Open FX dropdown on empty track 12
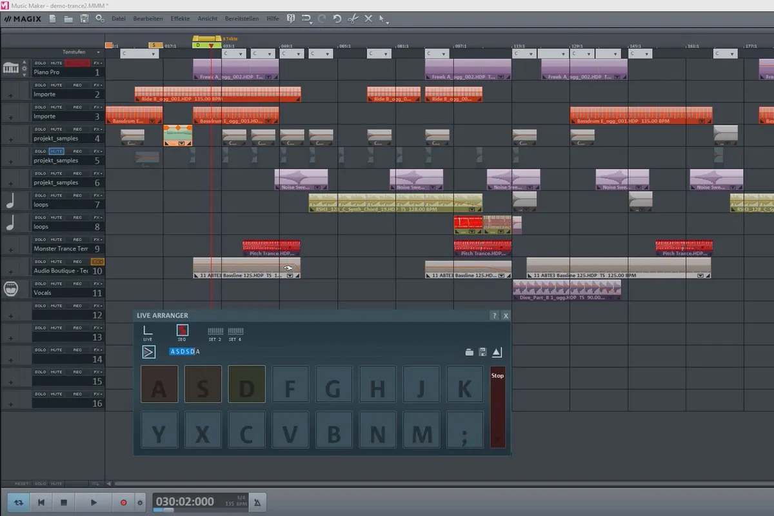This screenshot has width=774, height=516. 97,305
